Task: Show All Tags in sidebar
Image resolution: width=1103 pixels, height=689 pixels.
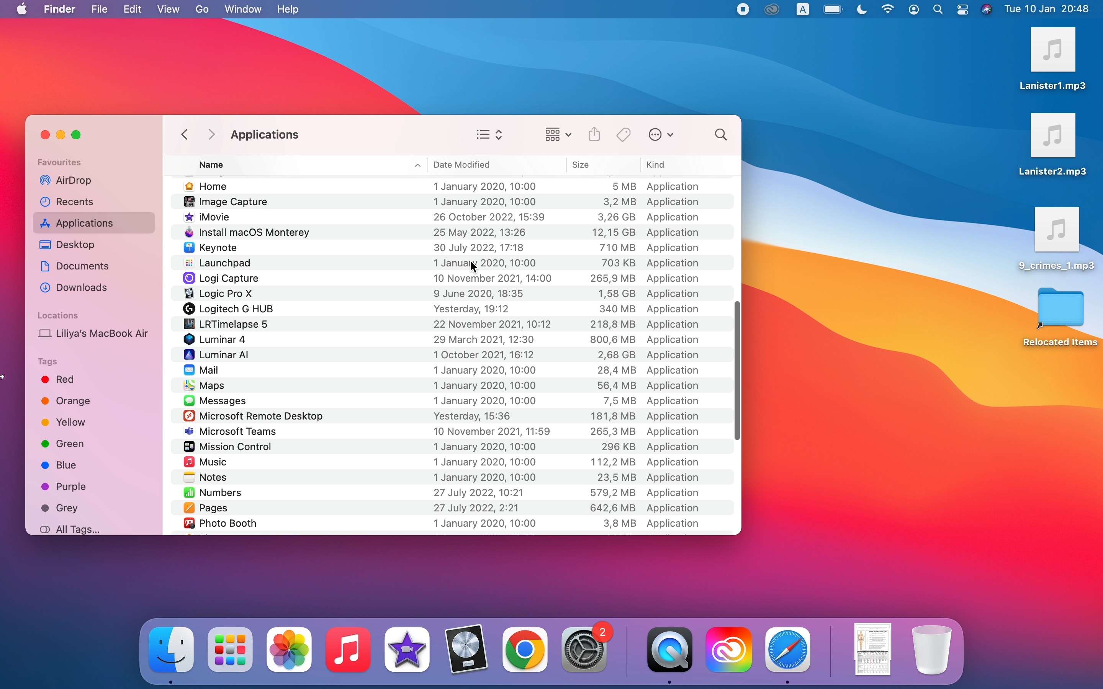Action: click(x=94, y=529)
